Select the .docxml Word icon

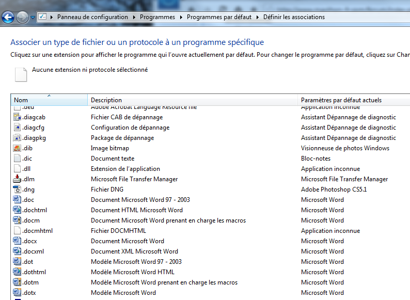(x=17, y=251)
